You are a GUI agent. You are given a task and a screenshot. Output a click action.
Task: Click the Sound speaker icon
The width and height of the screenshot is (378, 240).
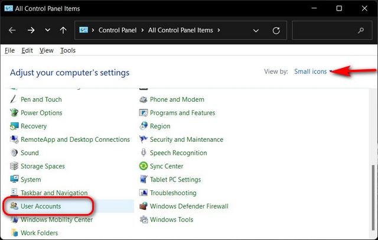(14, 153)
